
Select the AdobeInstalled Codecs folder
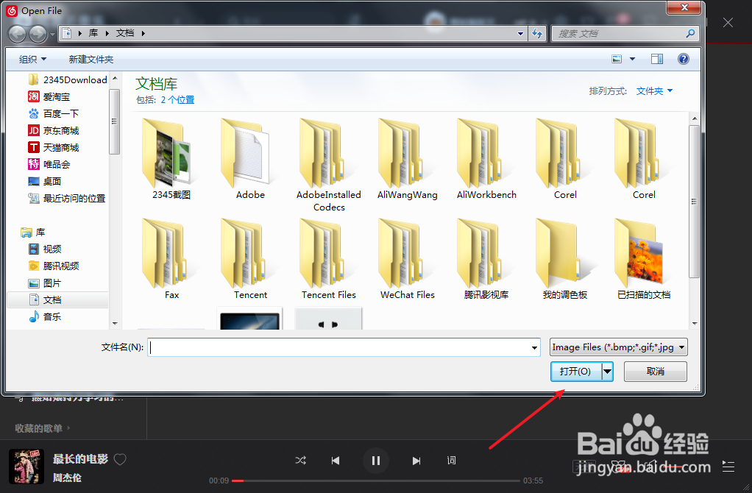tap(328, 165)
